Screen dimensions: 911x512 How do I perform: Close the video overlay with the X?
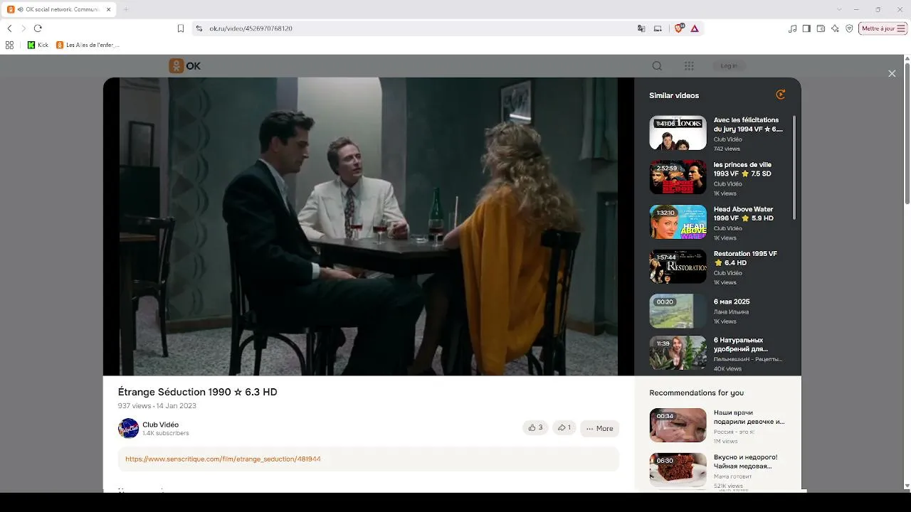(x=892, y=74)
